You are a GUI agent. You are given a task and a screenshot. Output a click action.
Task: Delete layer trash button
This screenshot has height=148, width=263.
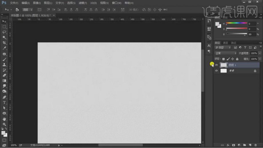tap(256, 145)
